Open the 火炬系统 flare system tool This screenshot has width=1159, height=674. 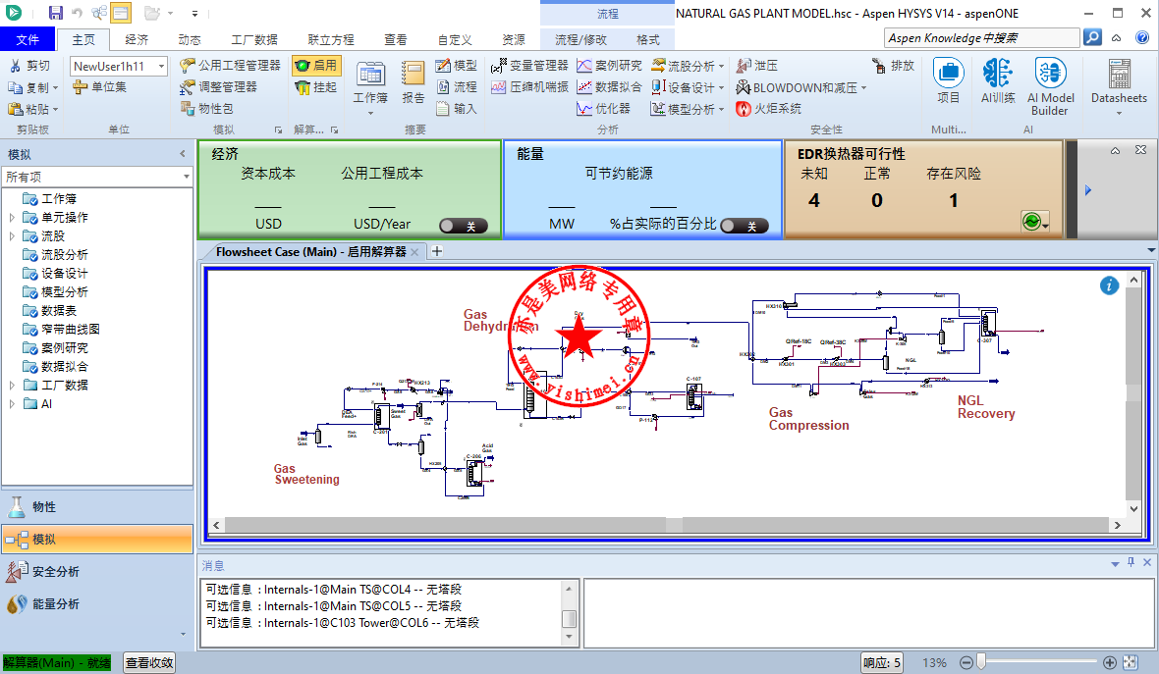point(769,109)
